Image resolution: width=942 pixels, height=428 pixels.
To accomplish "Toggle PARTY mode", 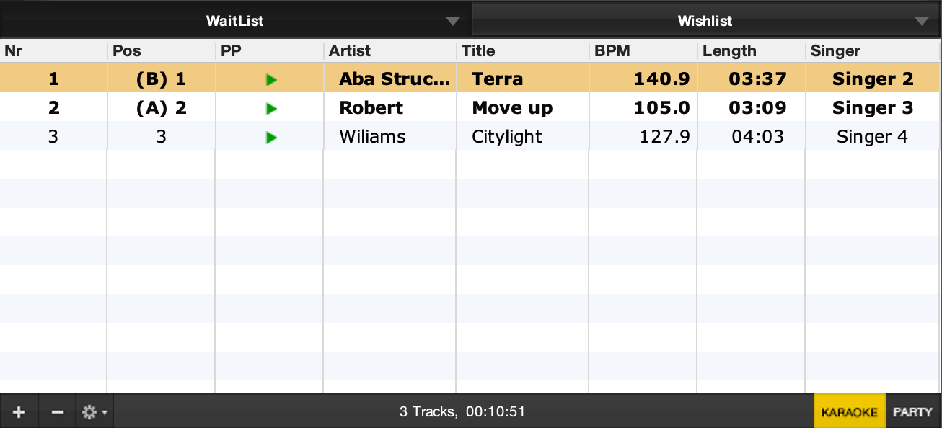I will [912, 413].
